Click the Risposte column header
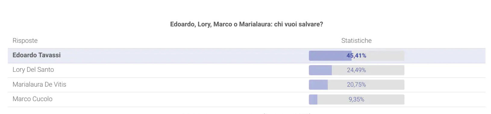The height and width of the screenshot is (114, 491). pos(25,41)
